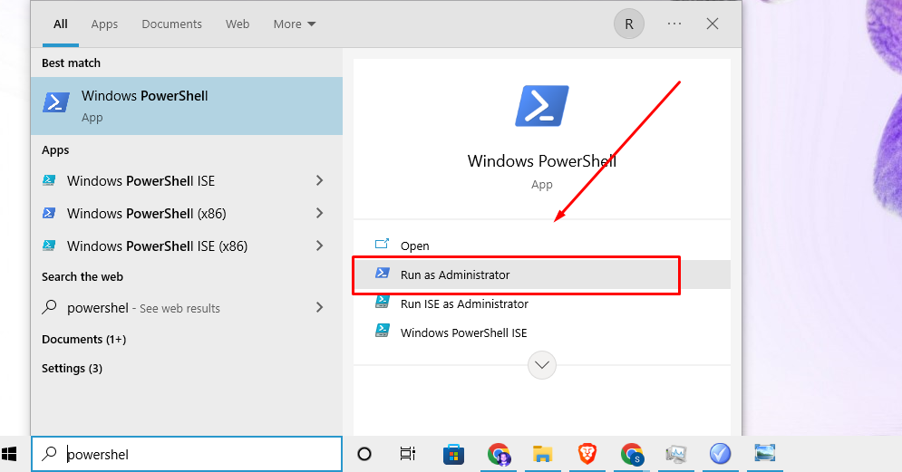This screenshot has width=902, height=472.
Task: Show Settings (3) results
Action: coord(72,368)
